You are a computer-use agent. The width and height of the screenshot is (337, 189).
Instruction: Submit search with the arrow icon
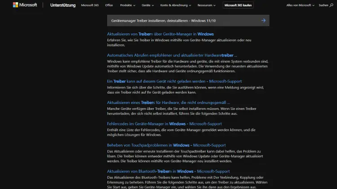263,21
